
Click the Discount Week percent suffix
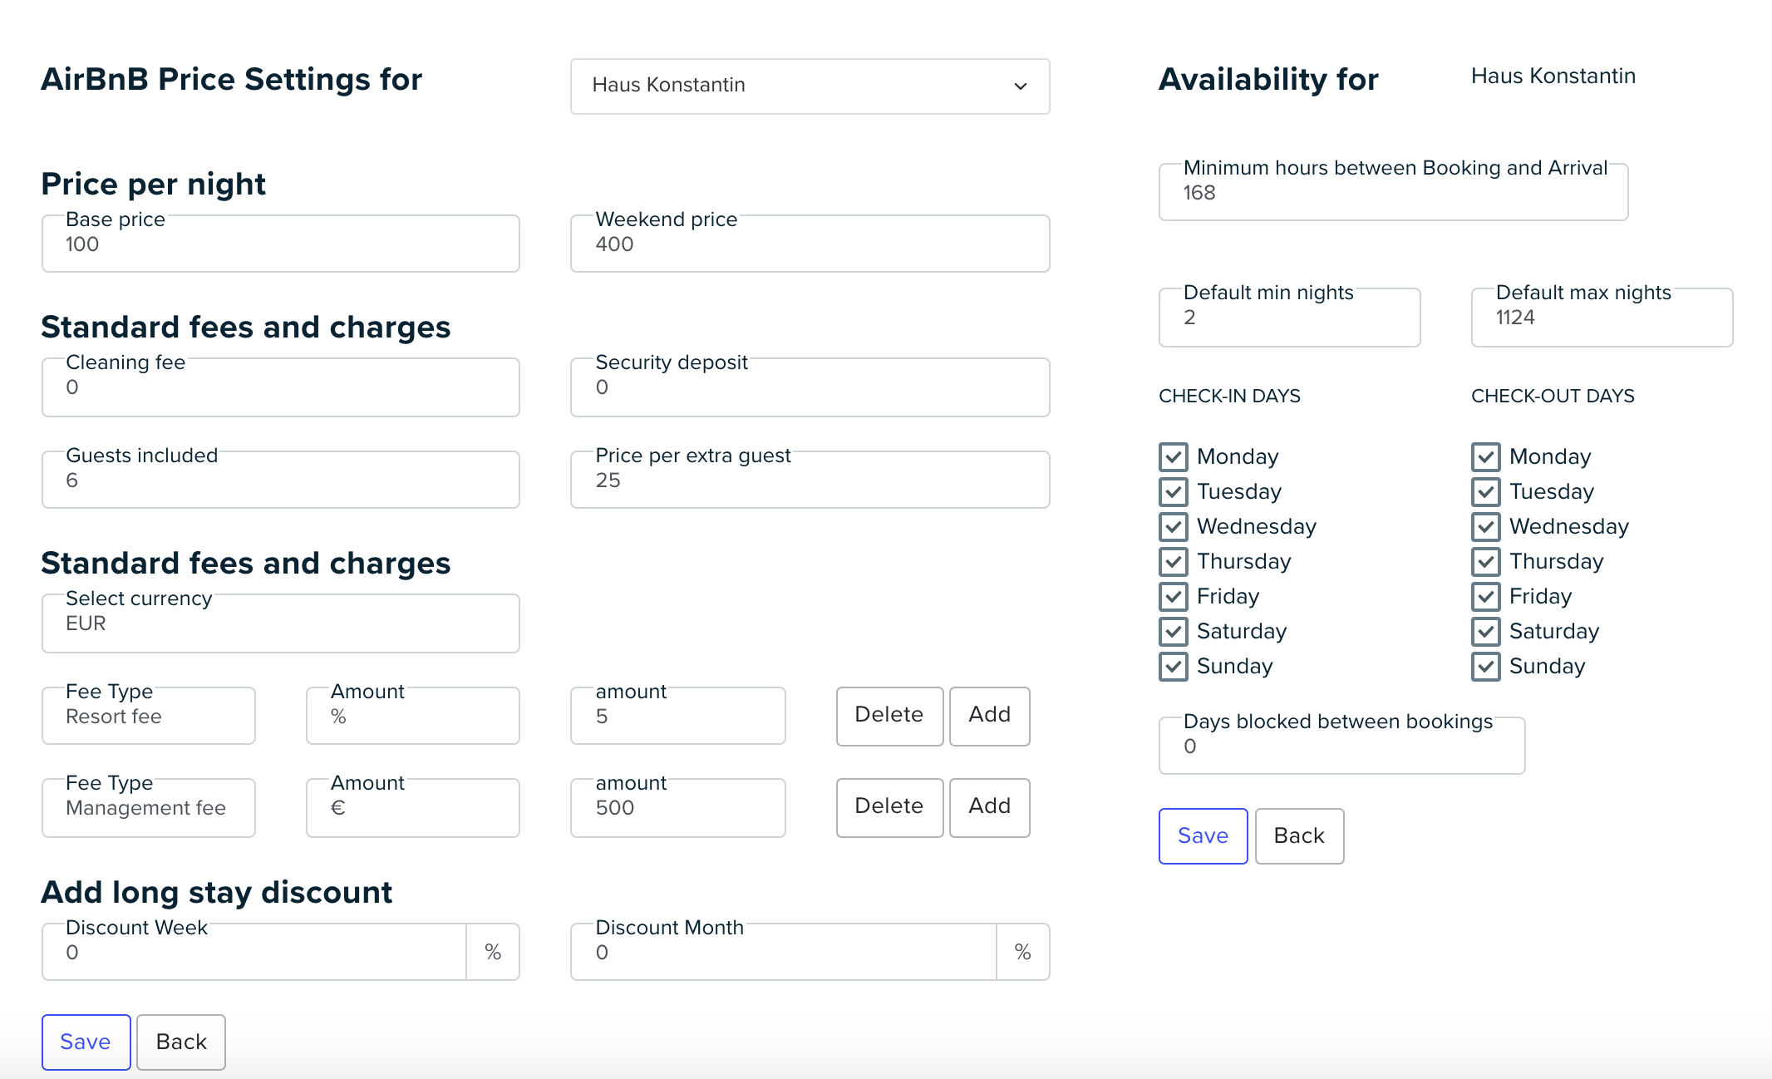493,952
